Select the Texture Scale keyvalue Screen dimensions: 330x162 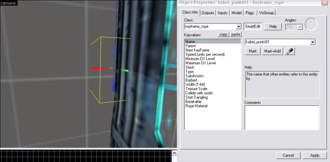pyautogui.click(x=212, y=89)
